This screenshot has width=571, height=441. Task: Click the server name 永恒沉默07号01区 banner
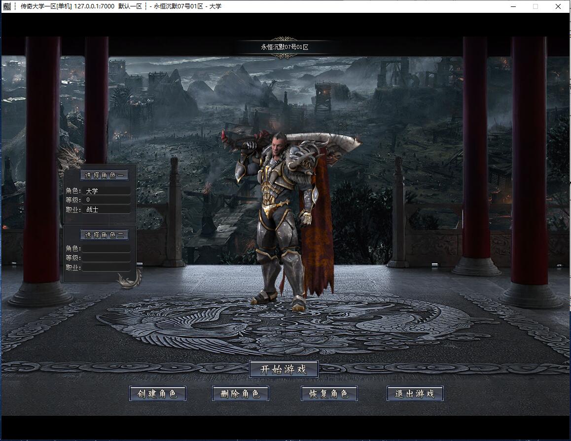285,47
